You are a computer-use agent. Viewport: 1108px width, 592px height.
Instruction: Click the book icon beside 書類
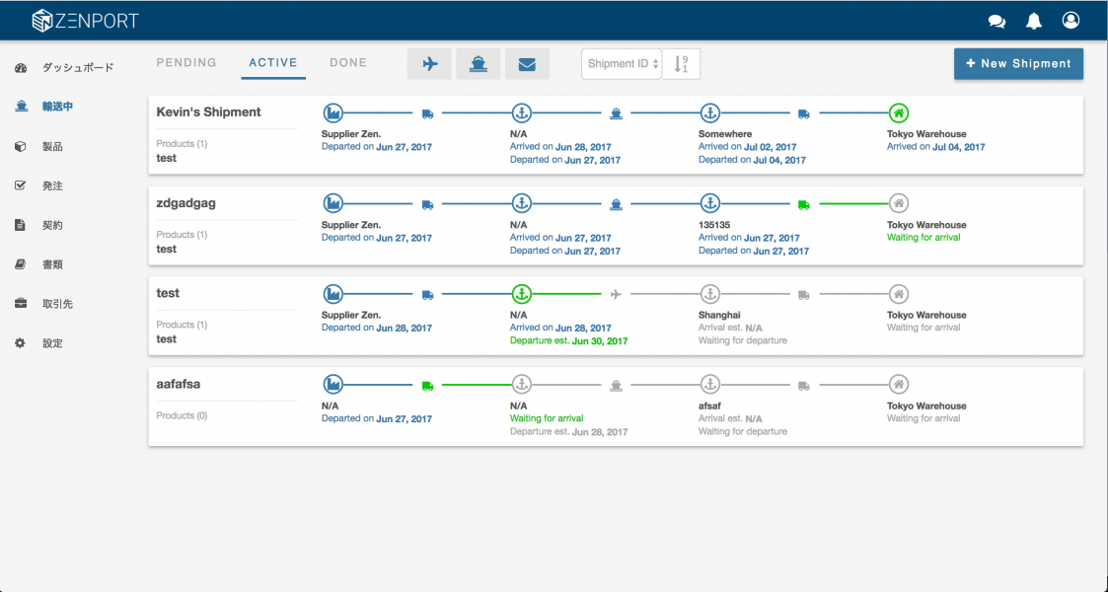(21, 264)
